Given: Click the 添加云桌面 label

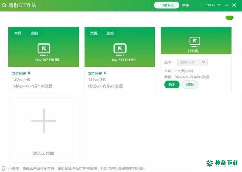Looking at the screenshot, I should (x=44, y=153).
